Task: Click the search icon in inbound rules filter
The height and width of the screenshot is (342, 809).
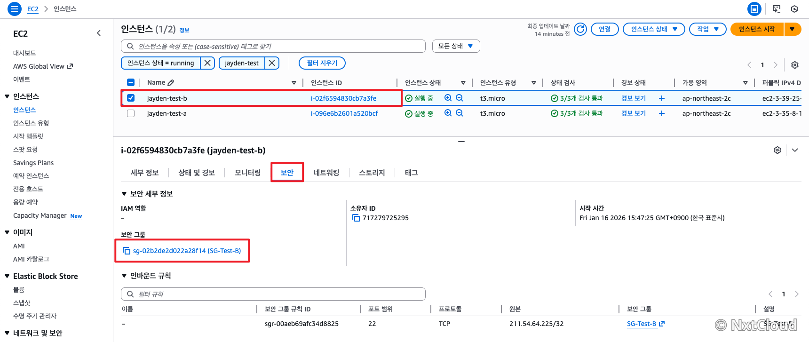Action: tap(130, 294)
